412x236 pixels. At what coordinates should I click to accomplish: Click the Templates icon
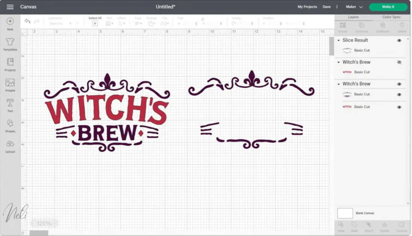coord(10,42)
